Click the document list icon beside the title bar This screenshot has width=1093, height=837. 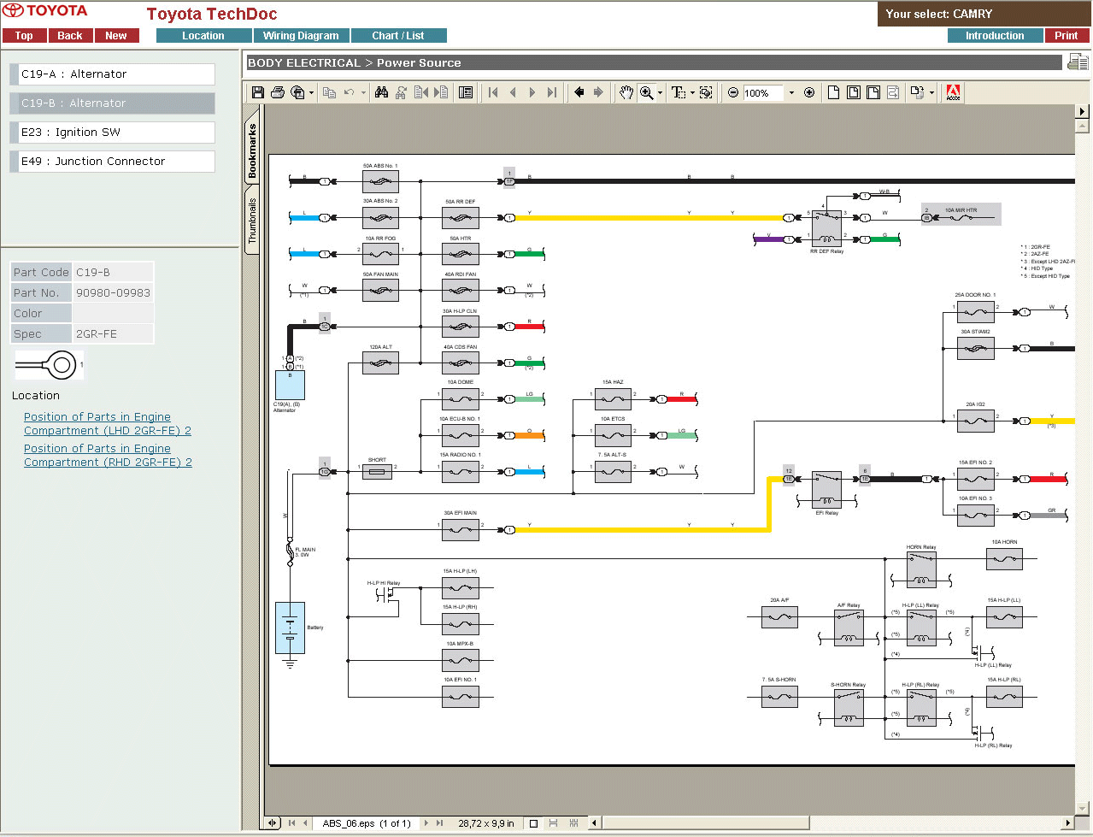point(1077,62)
